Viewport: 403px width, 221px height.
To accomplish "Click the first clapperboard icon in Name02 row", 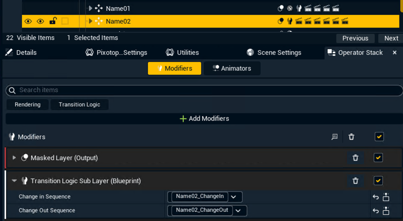I will point(299,21).
